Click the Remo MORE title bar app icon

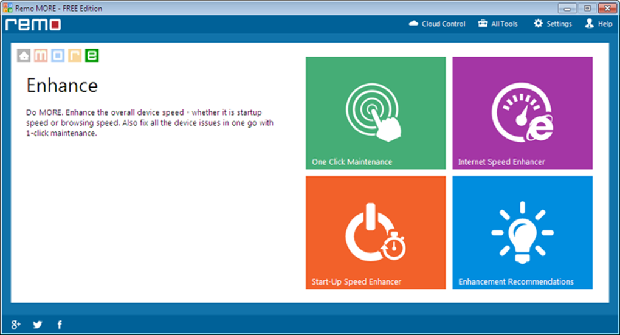pos(7,8)
